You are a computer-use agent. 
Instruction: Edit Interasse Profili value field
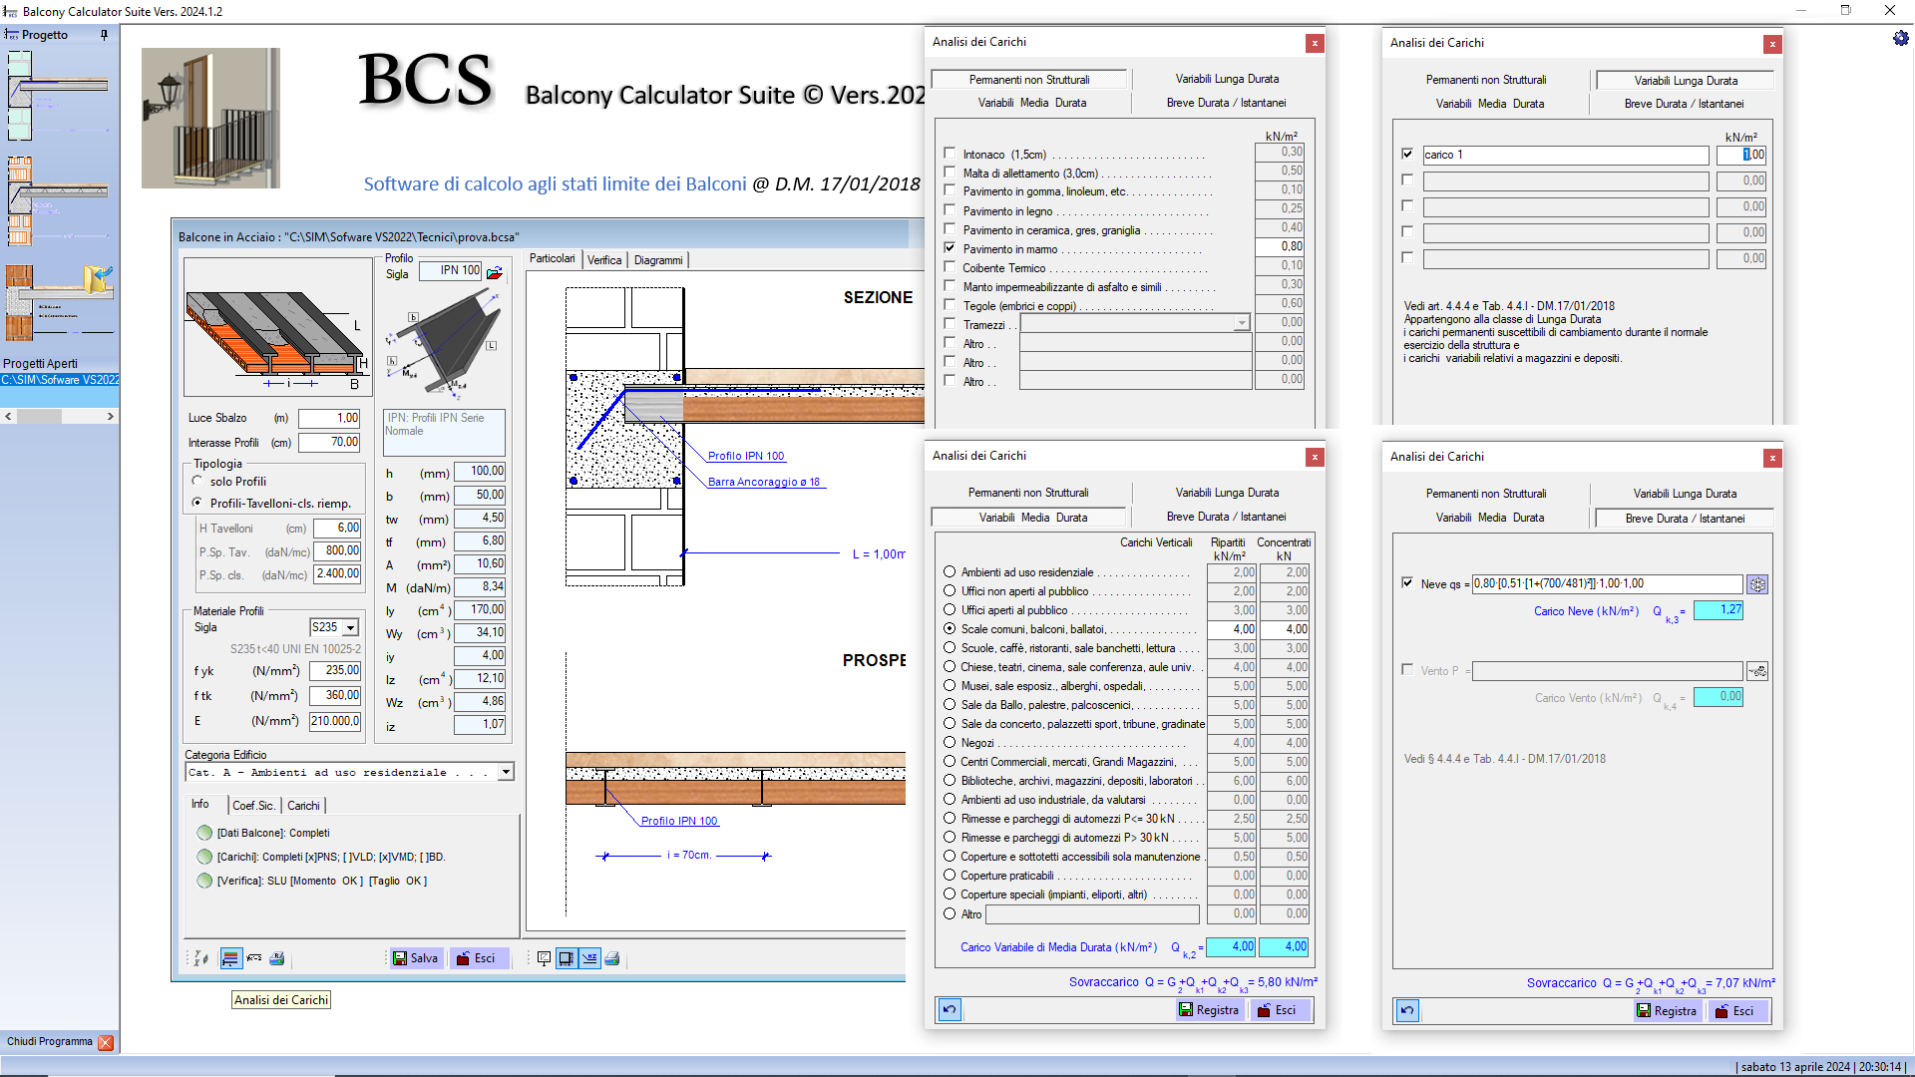coord(329,443)
